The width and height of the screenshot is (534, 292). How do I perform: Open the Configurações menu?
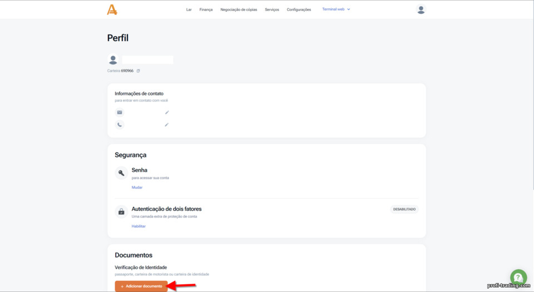pos(299,9)
